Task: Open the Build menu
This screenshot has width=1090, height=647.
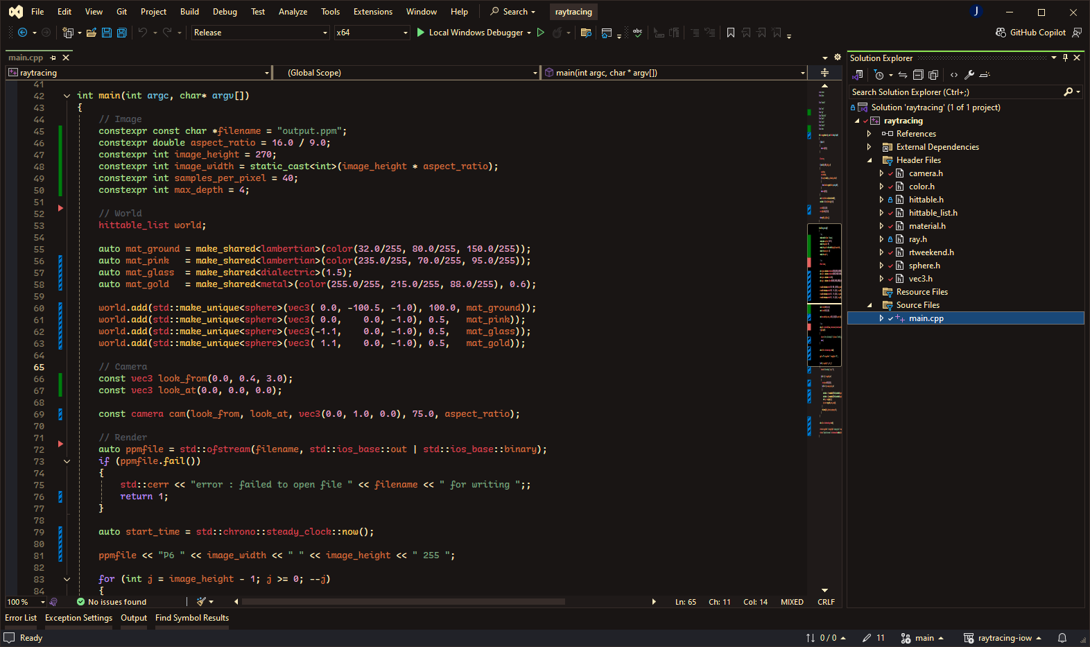Action: click(189, 12)
